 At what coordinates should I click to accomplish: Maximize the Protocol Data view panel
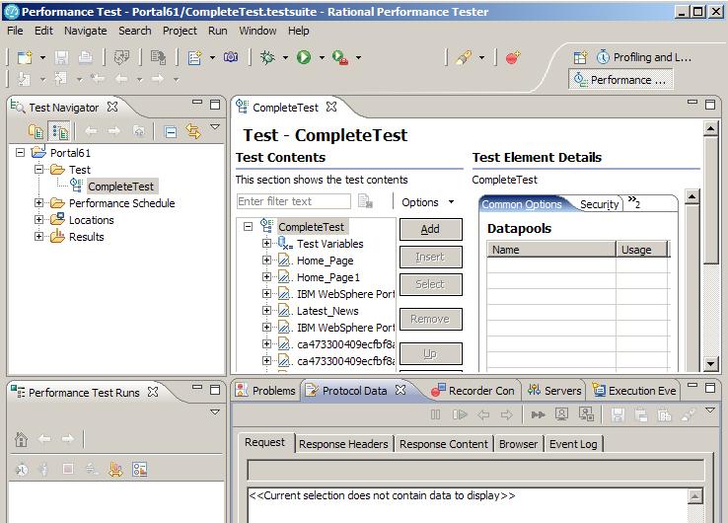point(710,388)
